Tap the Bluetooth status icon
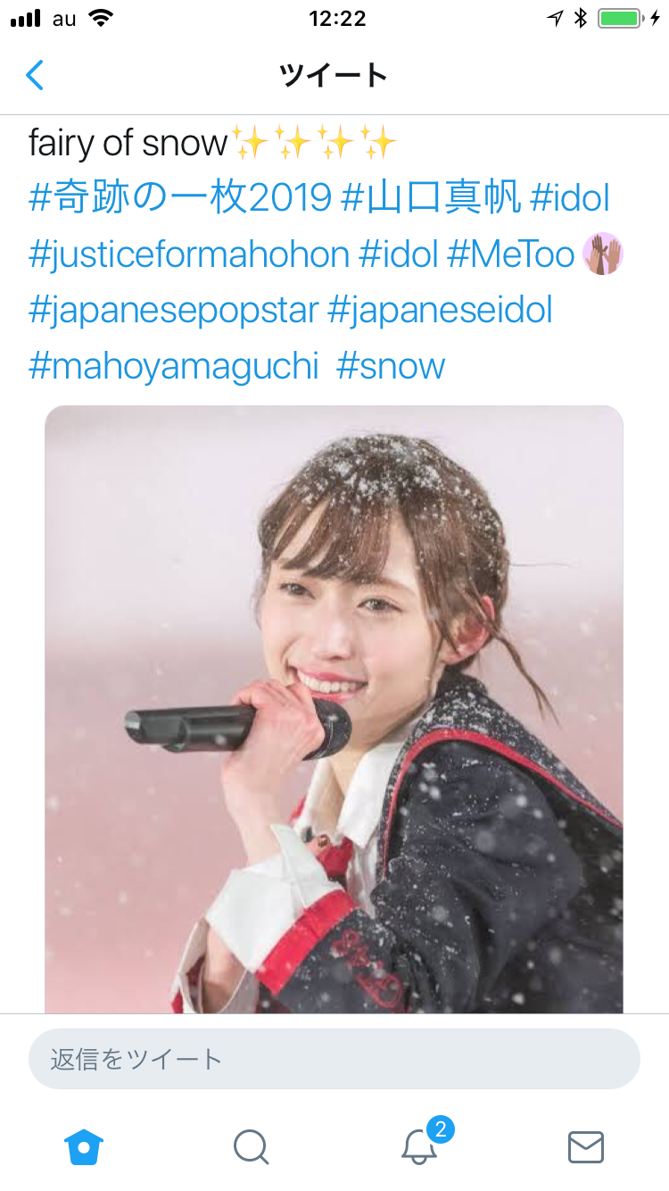669x1191 pixels. tap(580, 18)
